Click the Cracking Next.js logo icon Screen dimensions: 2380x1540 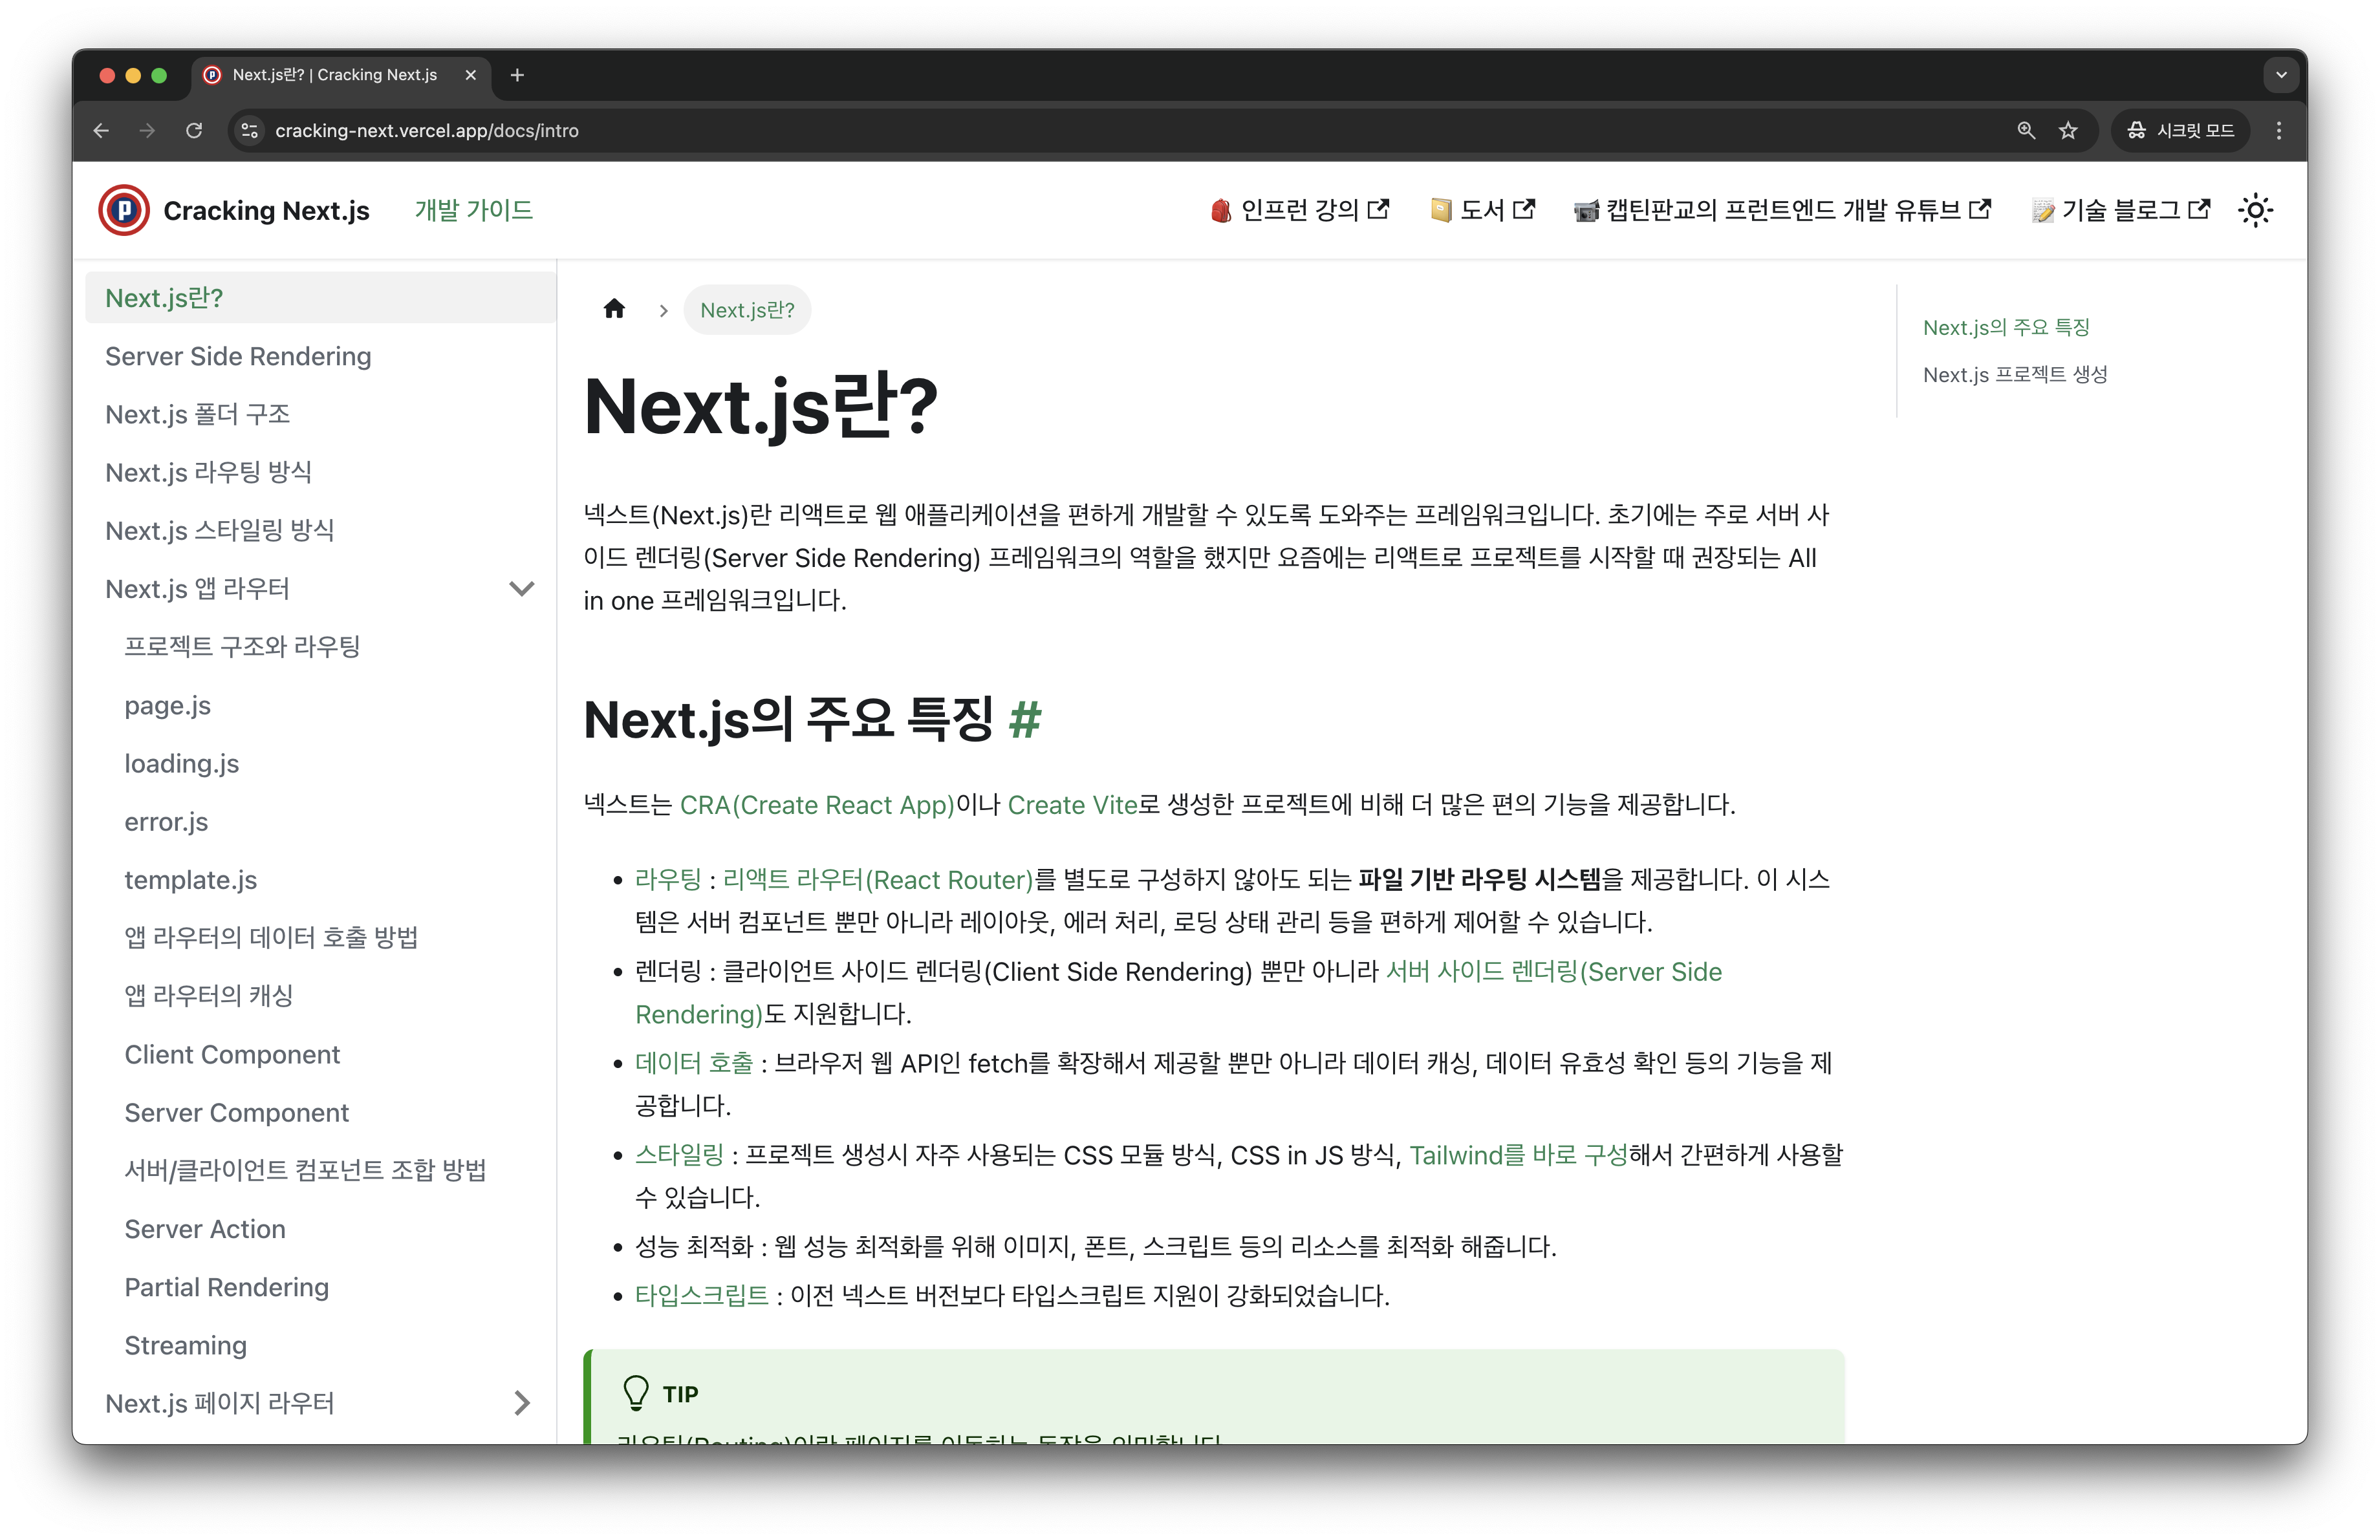click(123, 209)
